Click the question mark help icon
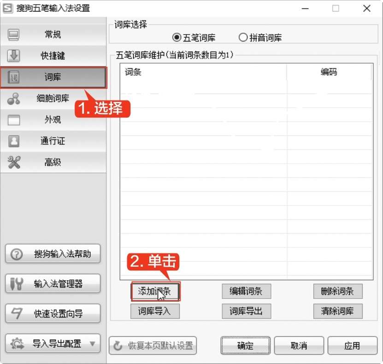 [17, 254]
